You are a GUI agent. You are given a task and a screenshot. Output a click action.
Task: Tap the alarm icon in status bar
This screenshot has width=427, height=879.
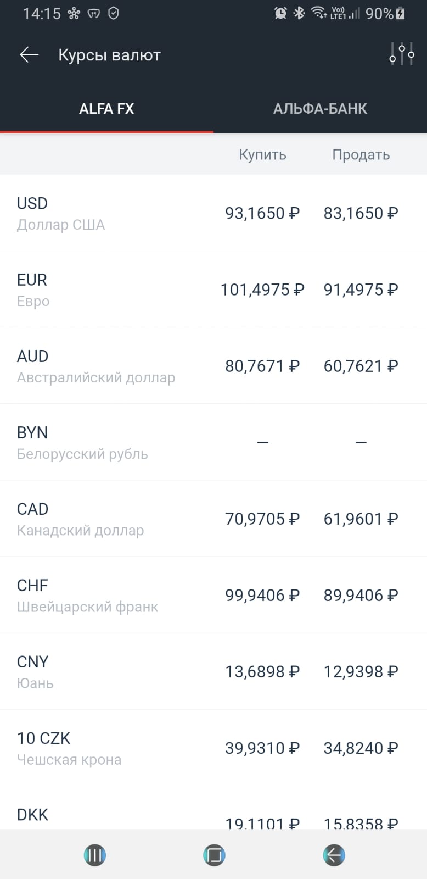click(280, 13)
